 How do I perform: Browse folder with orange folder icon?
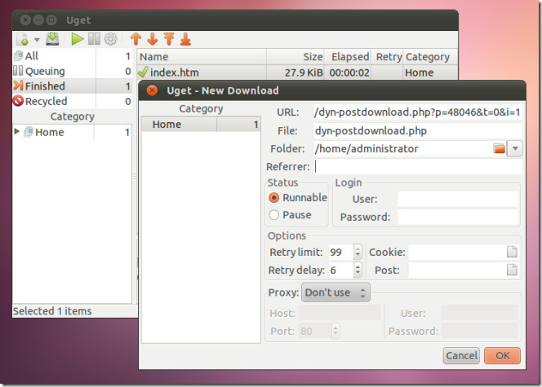[499, 148]
